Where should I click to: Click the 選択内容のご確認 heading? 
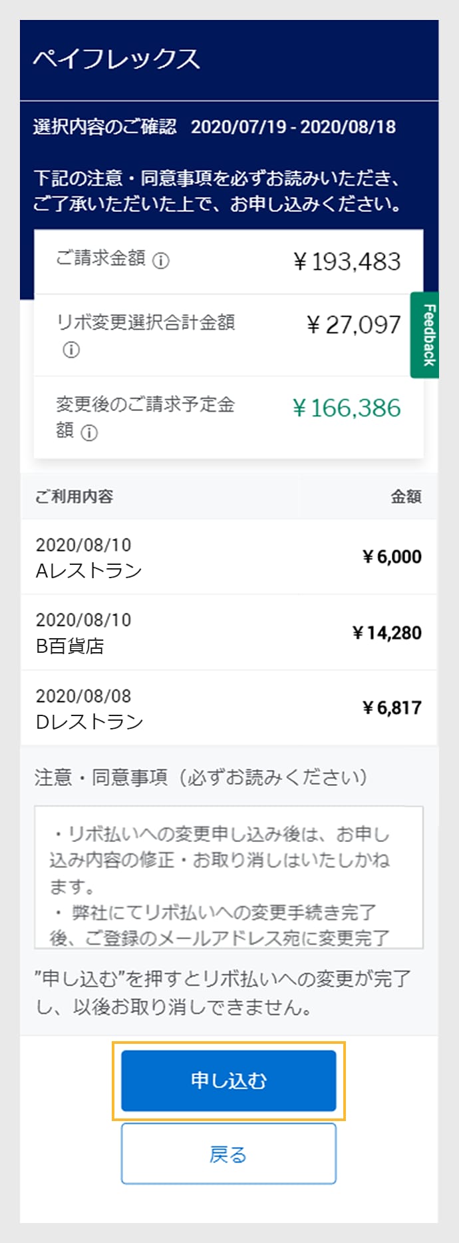click(105, 127)
